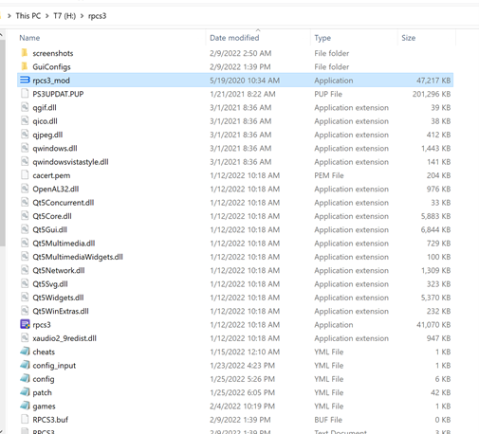Image resolution: width=479 pixels, height=434 pixels.
Task: Click the screenshots folder icon
Action: coord(25,53)
